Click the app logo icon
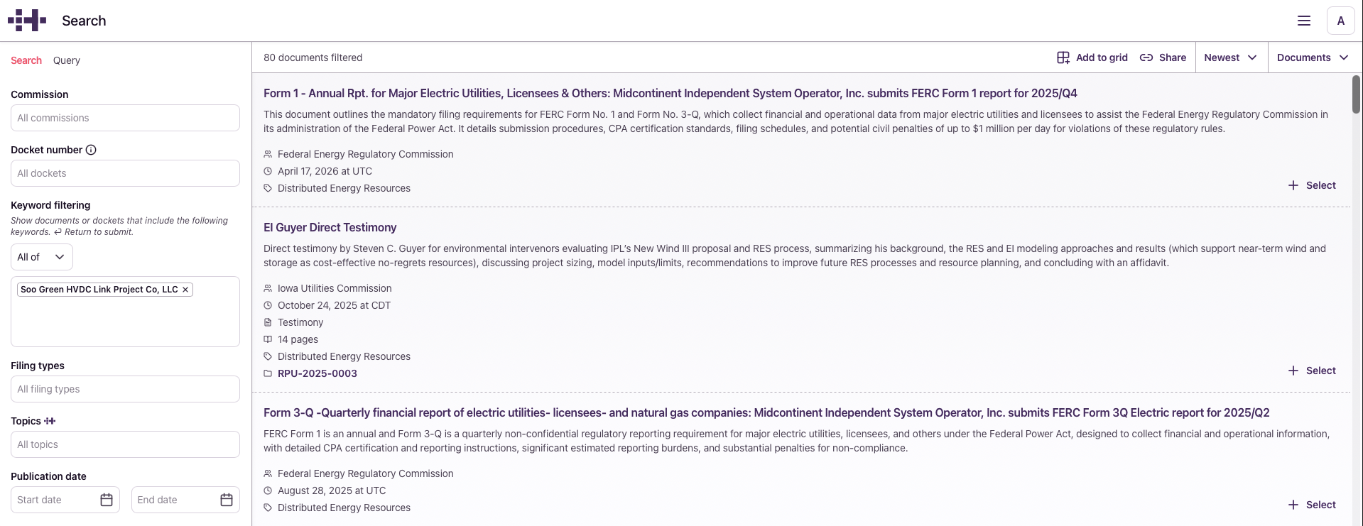The image size is (1363, 526). coord(27,21)
